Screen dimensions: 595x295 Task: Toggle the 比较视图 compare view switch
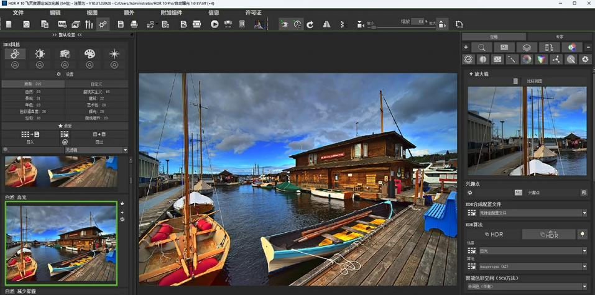click(515, 81)
